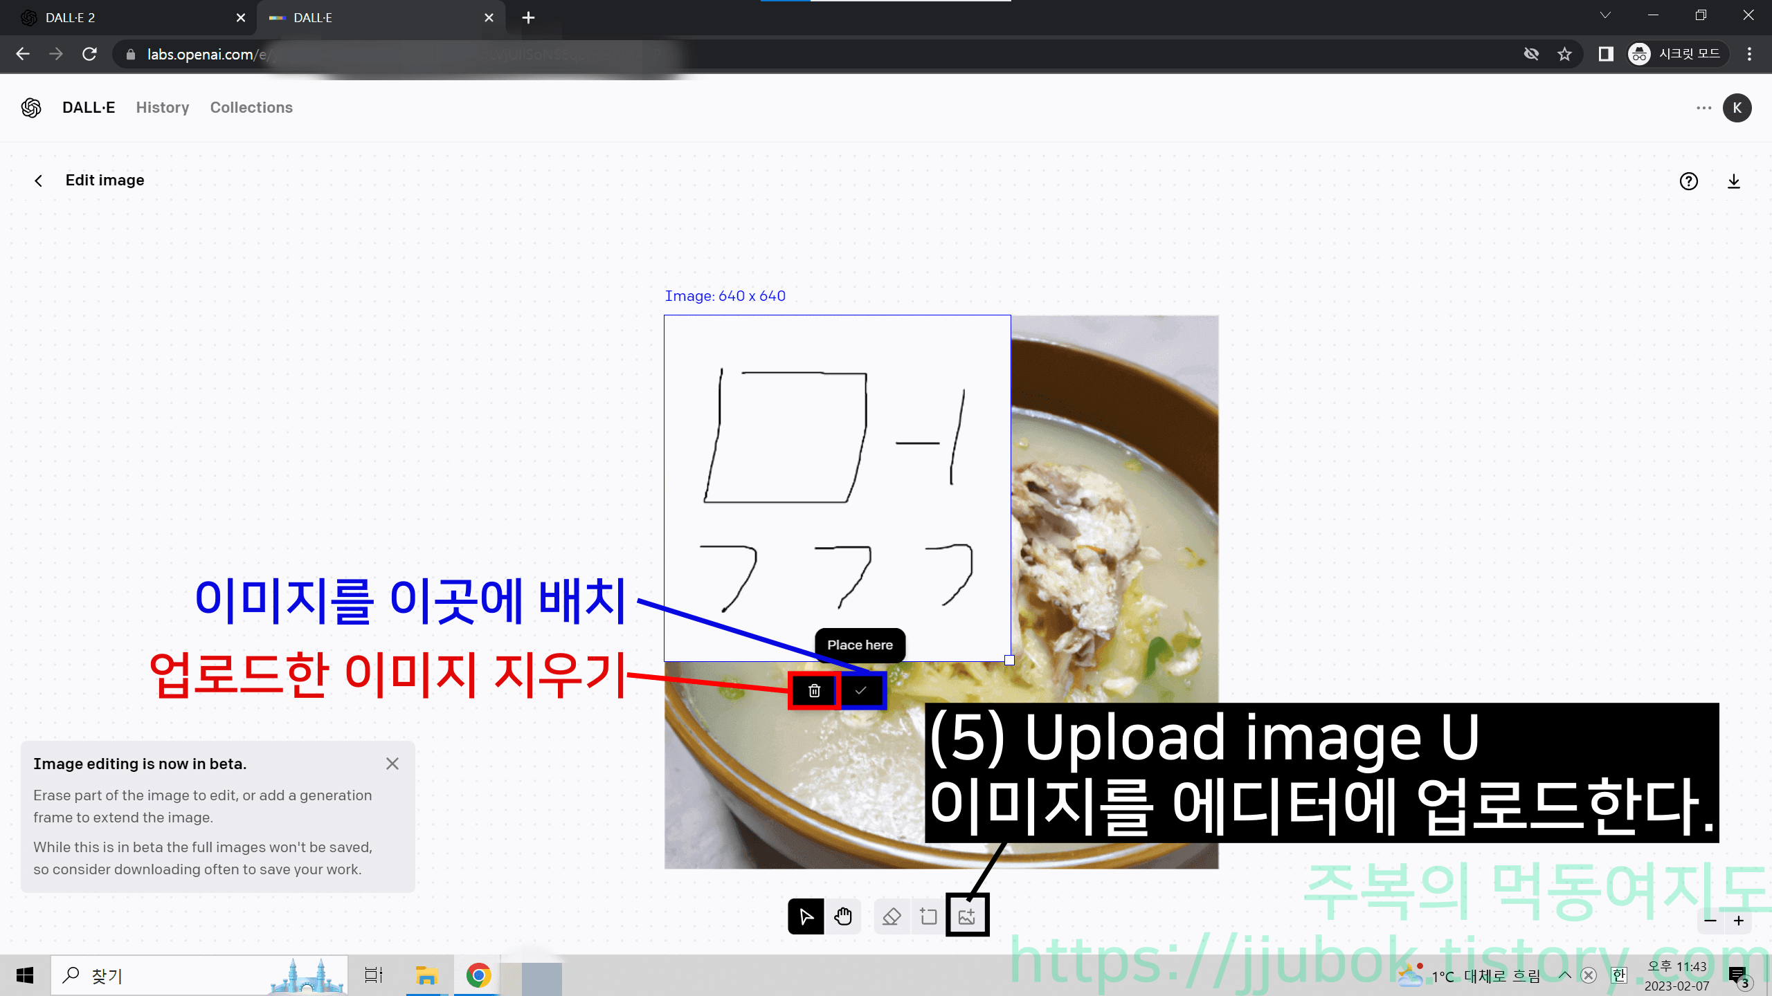Open the more options ellipsis near profile K
This screenshot has width=1772, height=996.
point(1704,107)
